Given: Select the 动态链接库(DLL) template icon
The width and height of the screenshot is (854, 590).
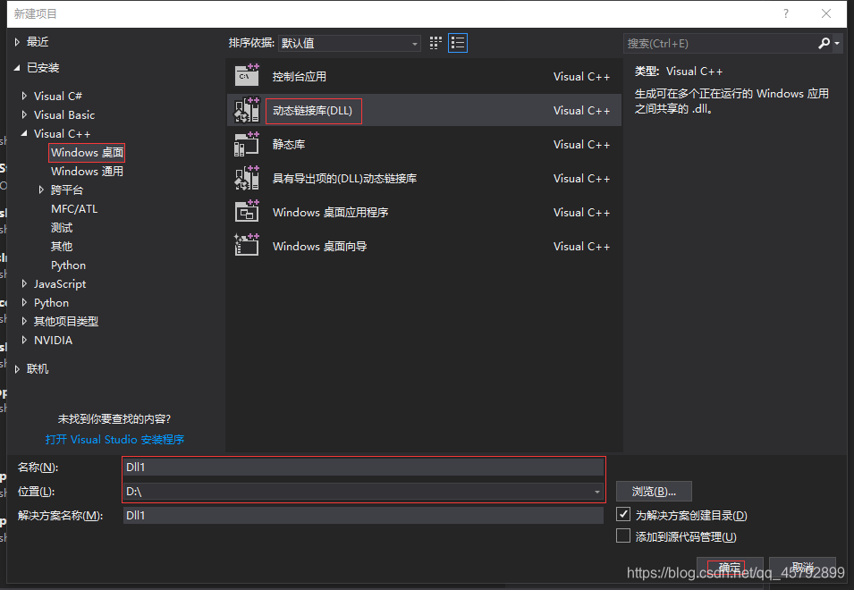Looking at the screenshot, I should click(248, 110).
